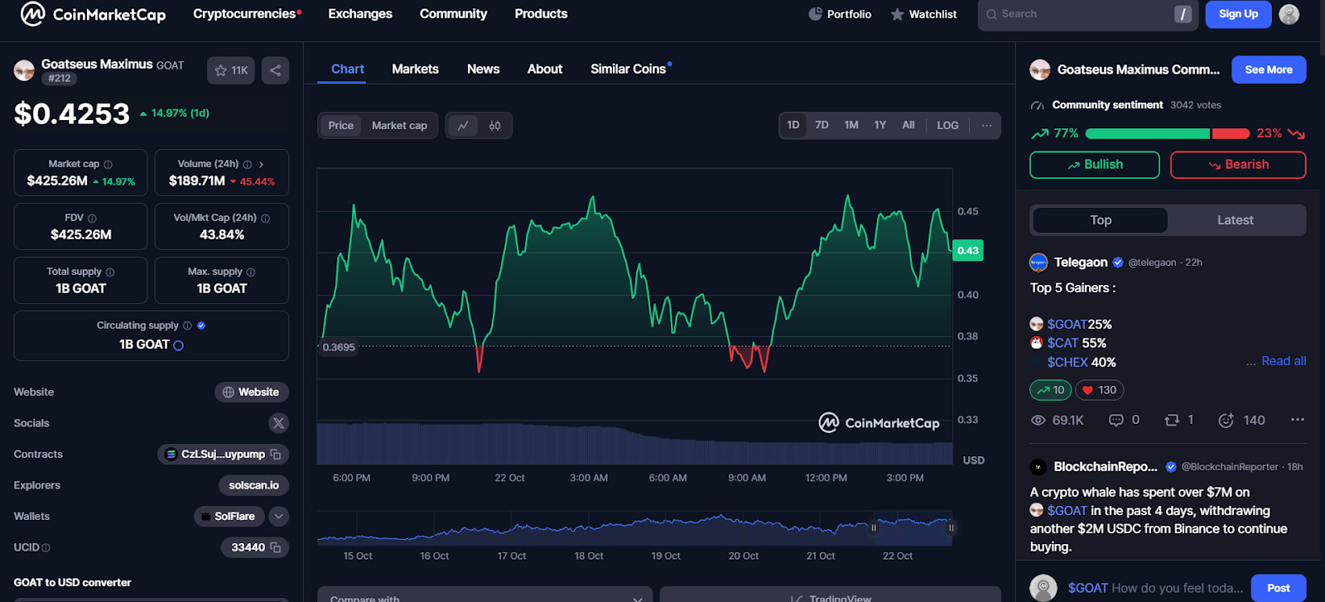Click Telegaon post reaction emoji icon
This screenshot has height=602, width=1325.
pos(1226,420)
